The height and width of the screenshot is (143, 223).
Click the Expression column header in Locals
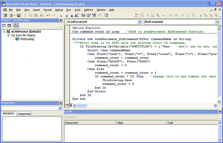tap(90, 123)
